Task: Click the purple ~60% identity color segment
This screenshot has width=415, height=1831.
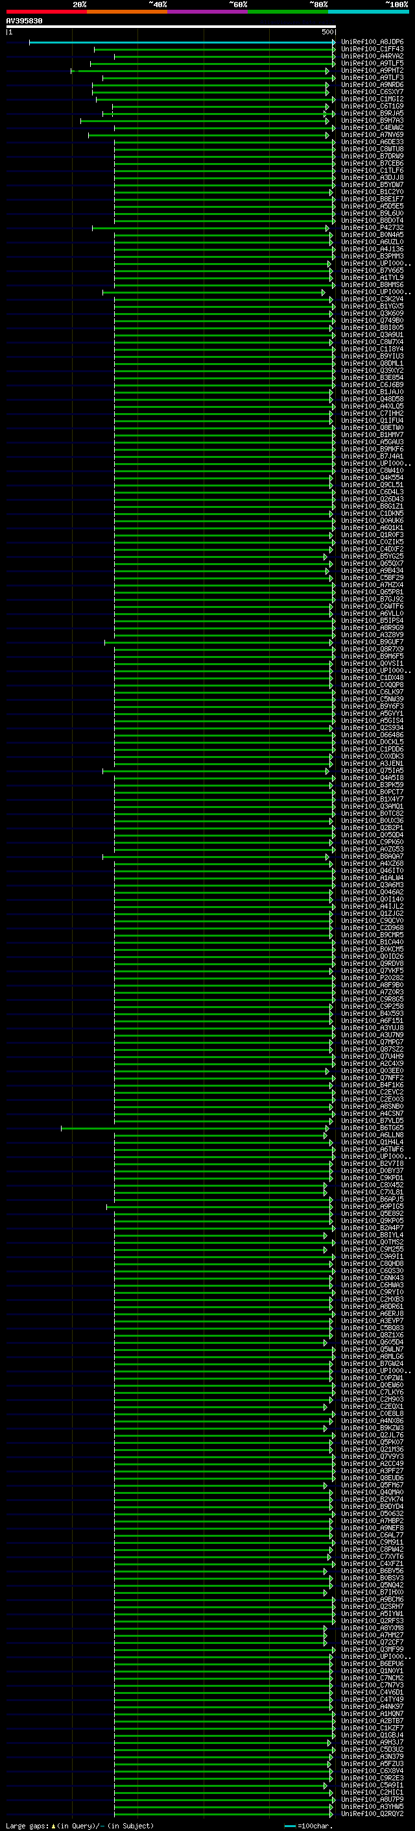Action: point(208,12)
